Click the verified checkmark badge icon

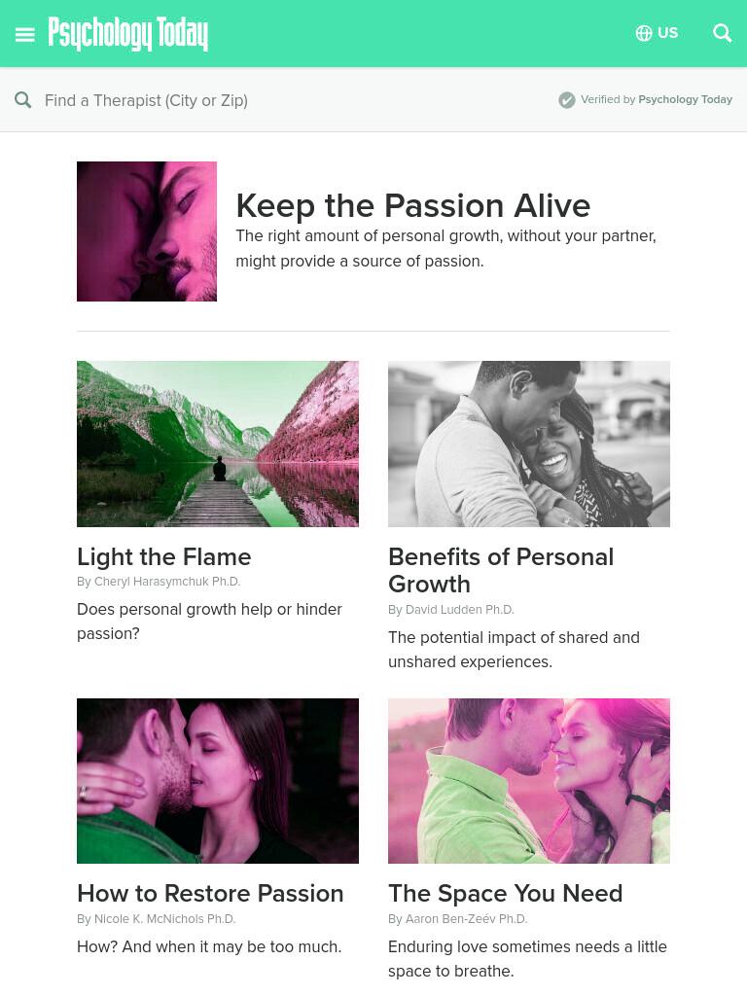click(567, 100)
